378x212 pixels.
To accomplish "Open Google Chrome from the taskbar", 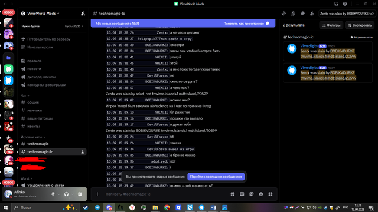I will tap(167, 207).
